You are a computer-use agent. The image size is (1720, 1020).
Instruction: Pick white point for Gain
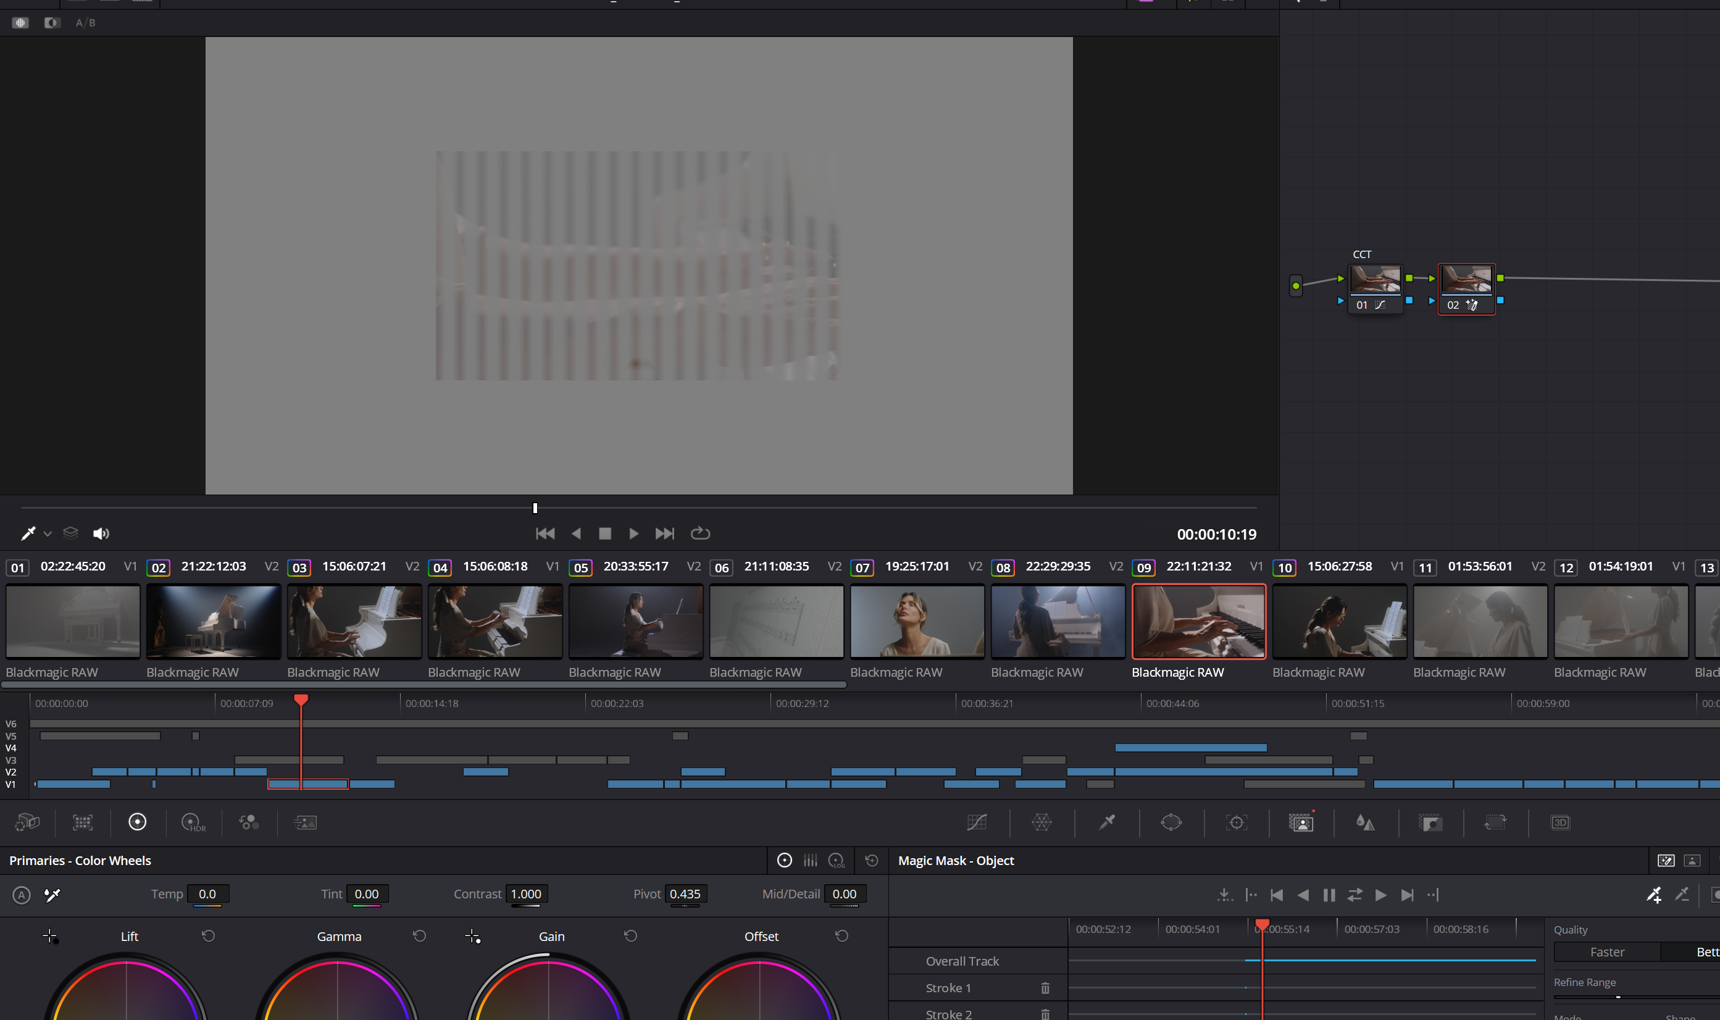[473, 936]
